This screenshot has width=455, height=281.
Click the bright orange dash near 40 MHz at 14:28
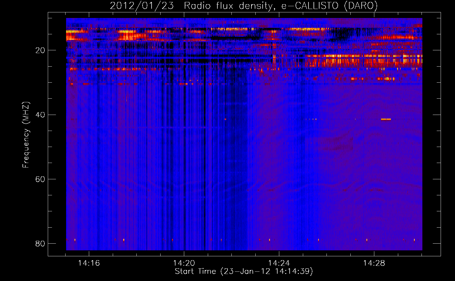(x=386, y=119)
